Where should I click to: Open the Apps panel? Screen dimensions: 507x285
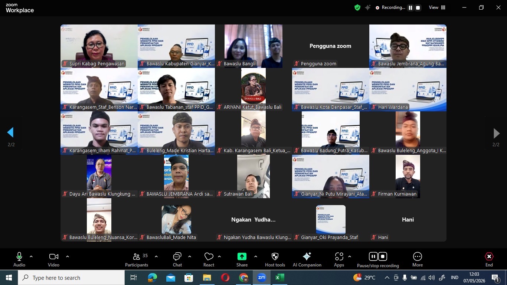[x=339, y=259]
